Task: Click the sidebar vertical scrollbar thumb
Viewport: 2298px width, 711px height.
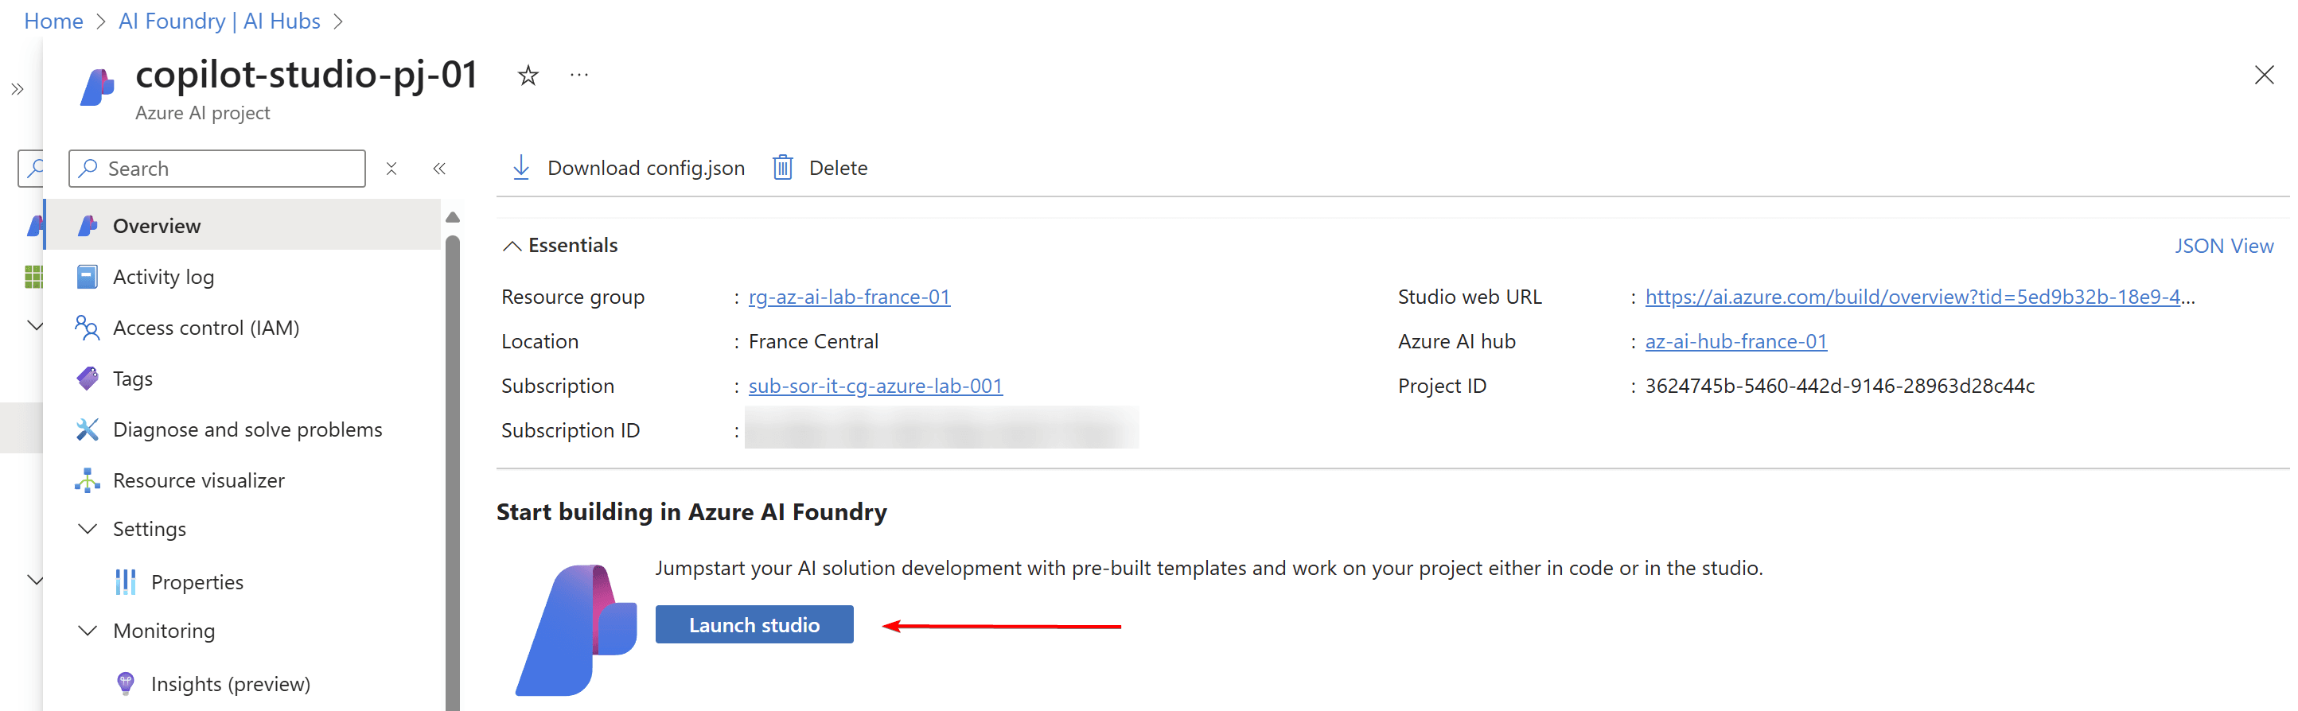Action: (452, 473)
